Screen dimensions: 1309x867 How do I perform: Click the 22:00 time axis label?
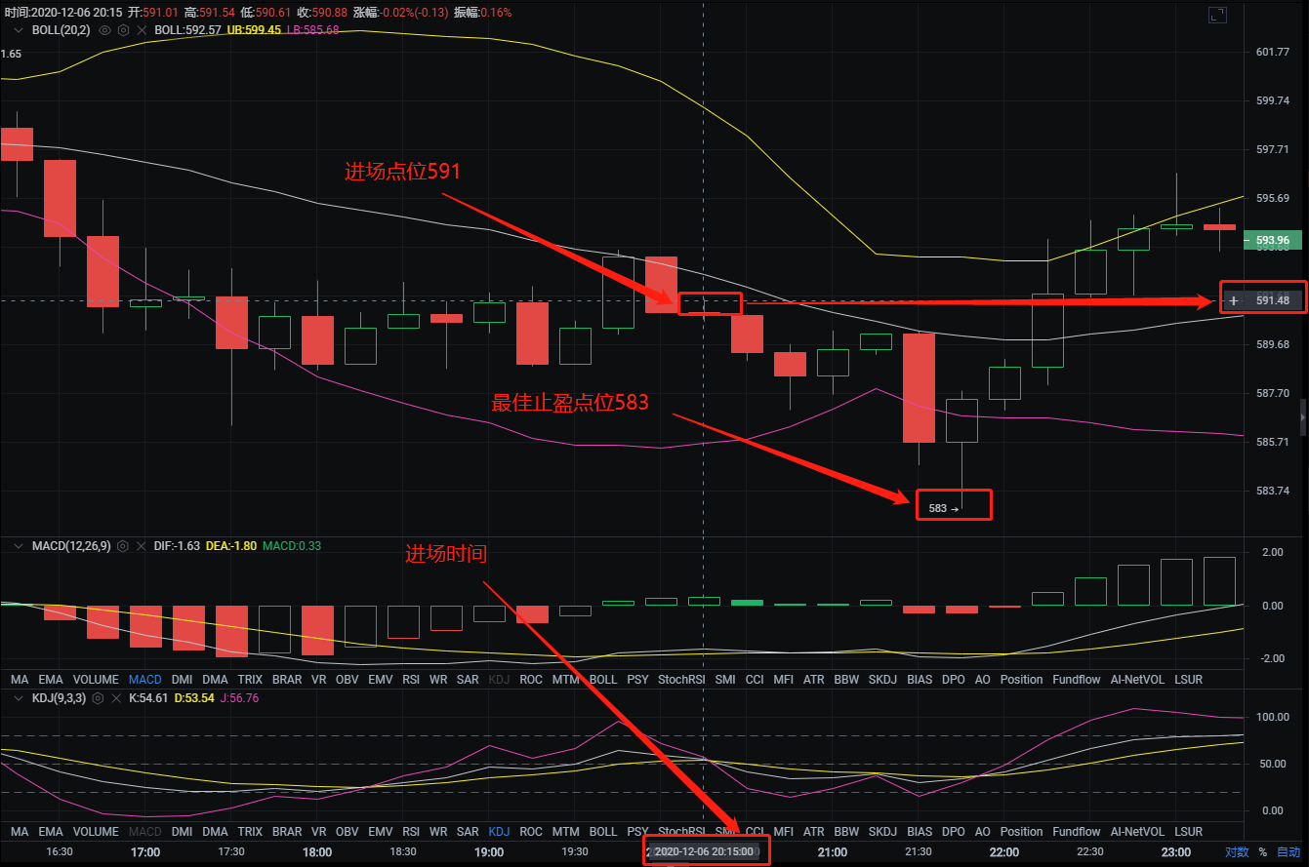(x=1003, y=852)
